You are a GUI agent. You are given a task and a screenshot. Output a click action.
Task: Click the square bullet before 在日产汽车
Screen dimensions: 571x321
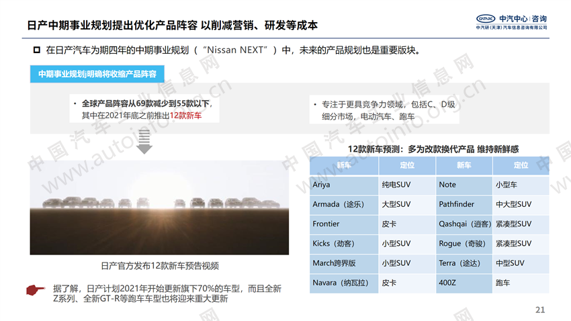tap(36, 50)
